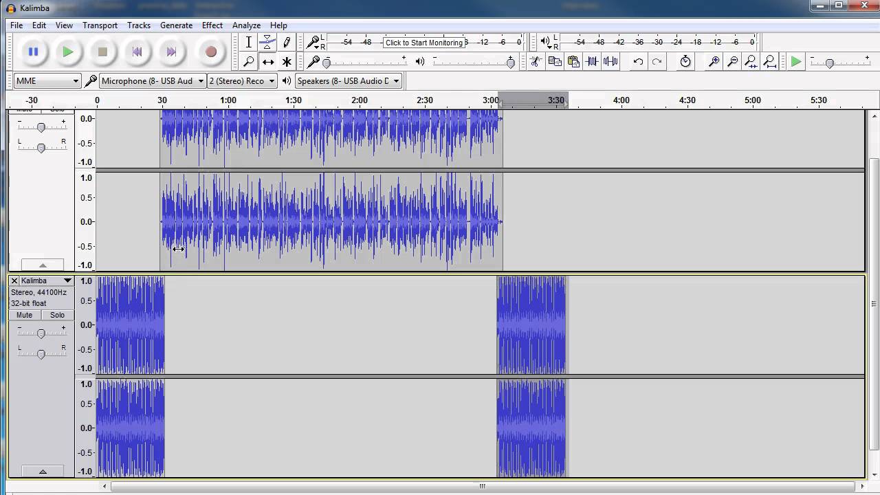The image size is (880, 495).
Task: Fit the whole project in the window
Action: 770,62
